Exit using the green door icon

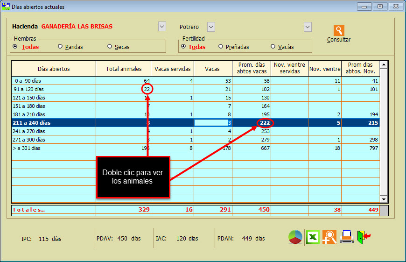364,237
